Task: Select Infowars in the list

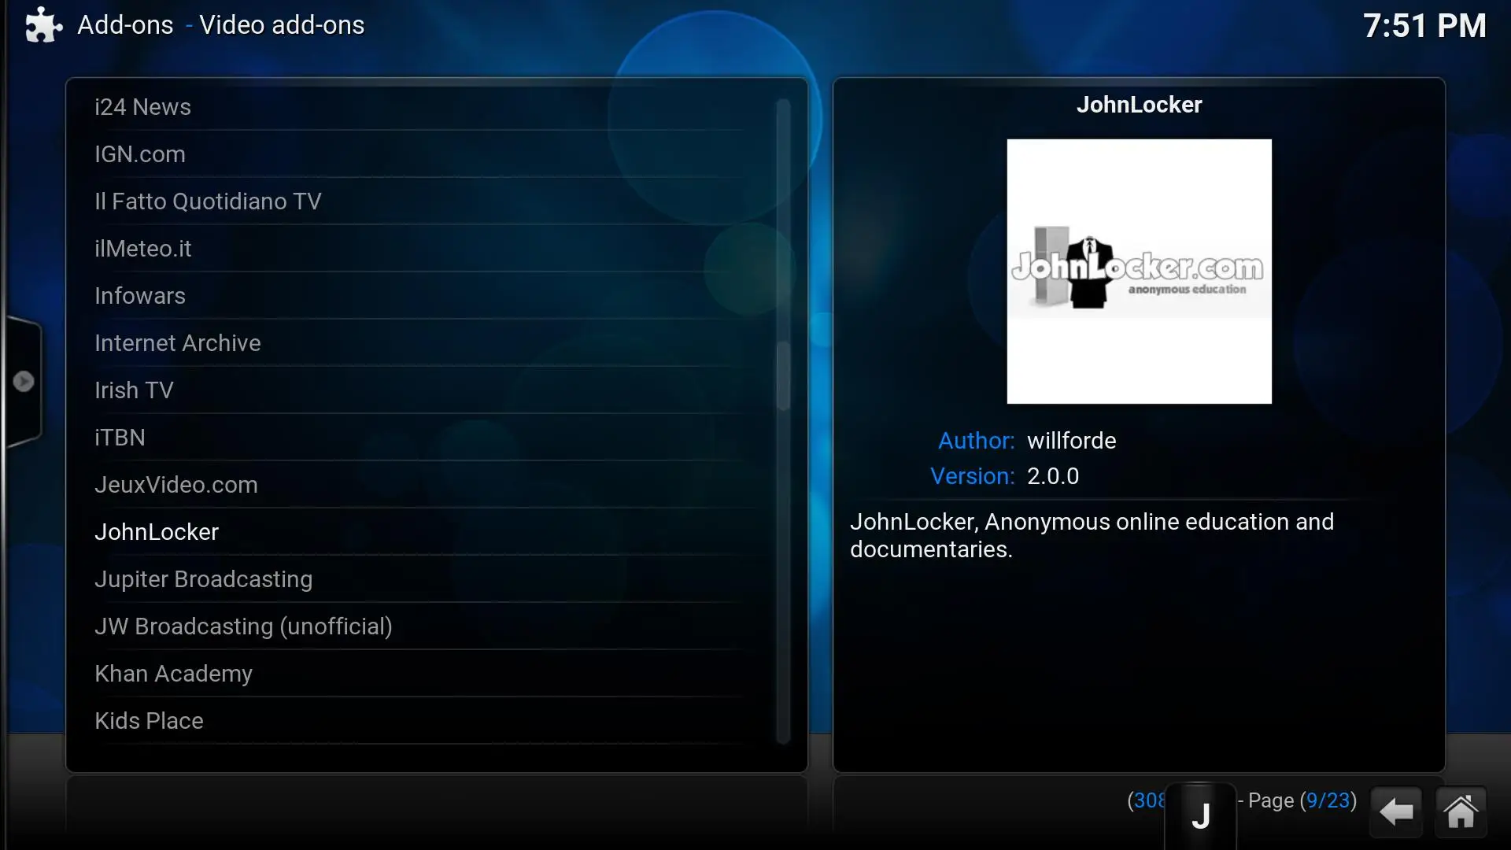Action: (x=417, y=296)
